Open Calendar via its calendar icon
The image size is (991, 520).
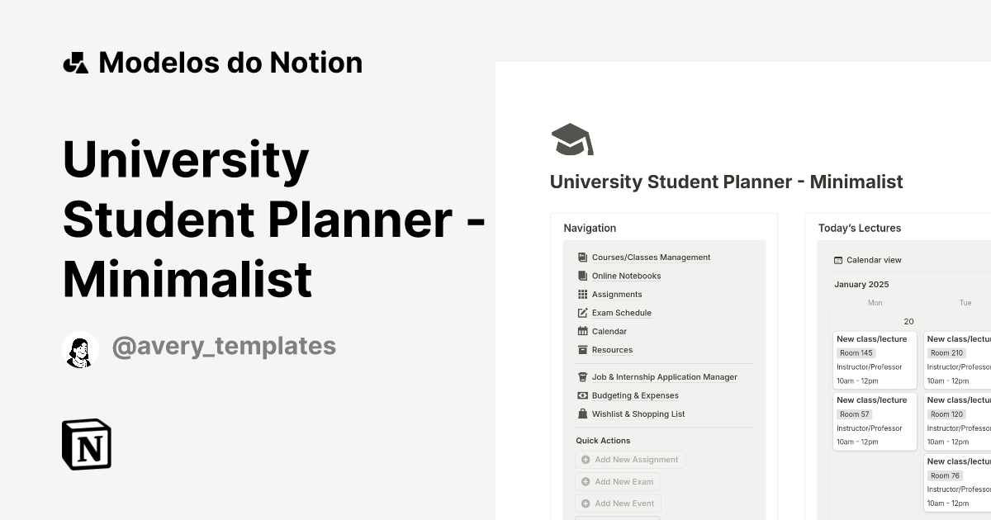(581, 331)
